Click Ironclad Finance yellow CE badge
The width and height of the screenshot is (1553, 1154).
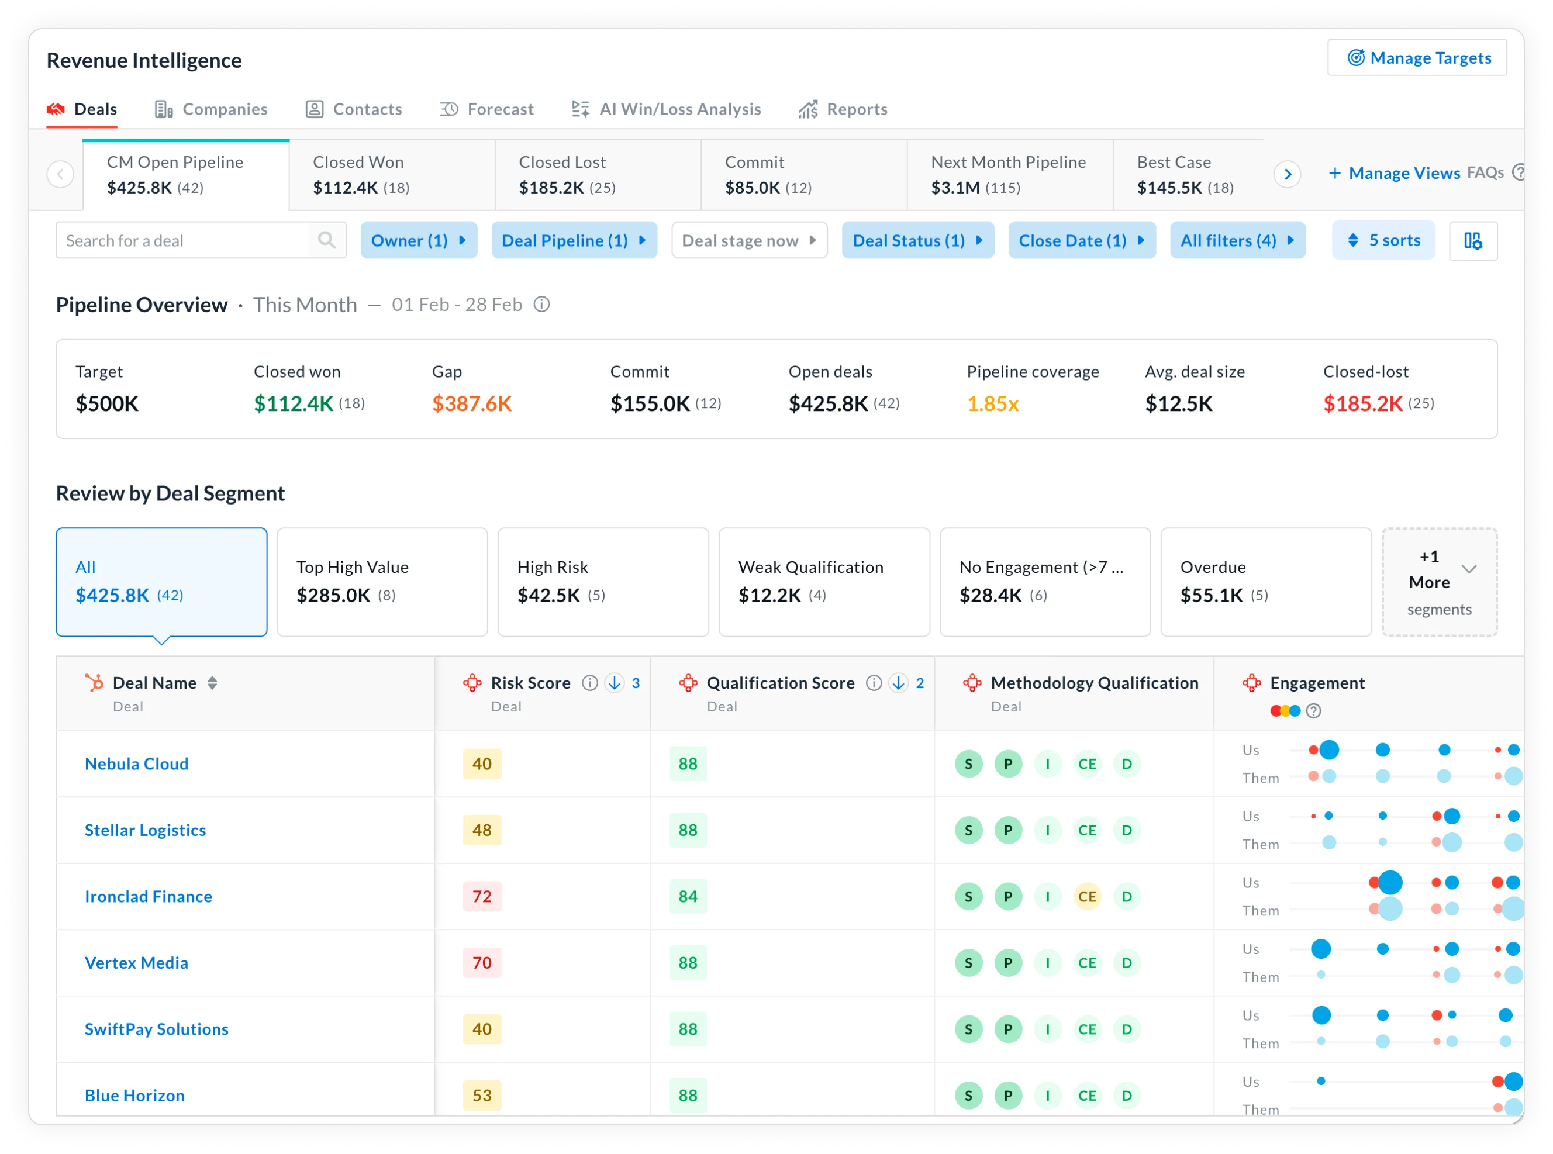[1086, 896]
